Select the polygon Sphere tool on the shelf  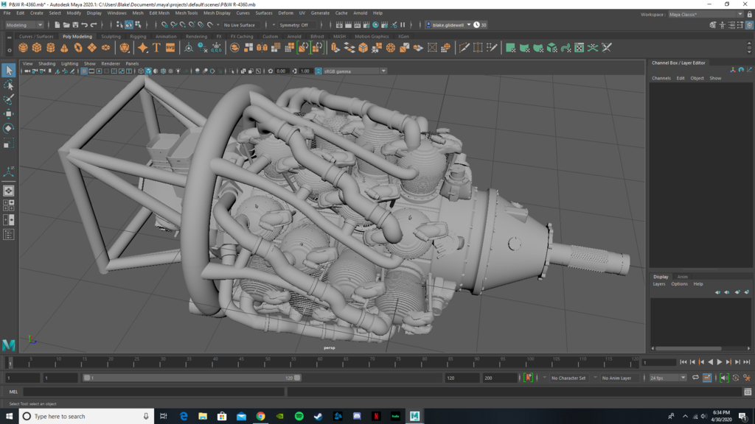coord(22,46)
